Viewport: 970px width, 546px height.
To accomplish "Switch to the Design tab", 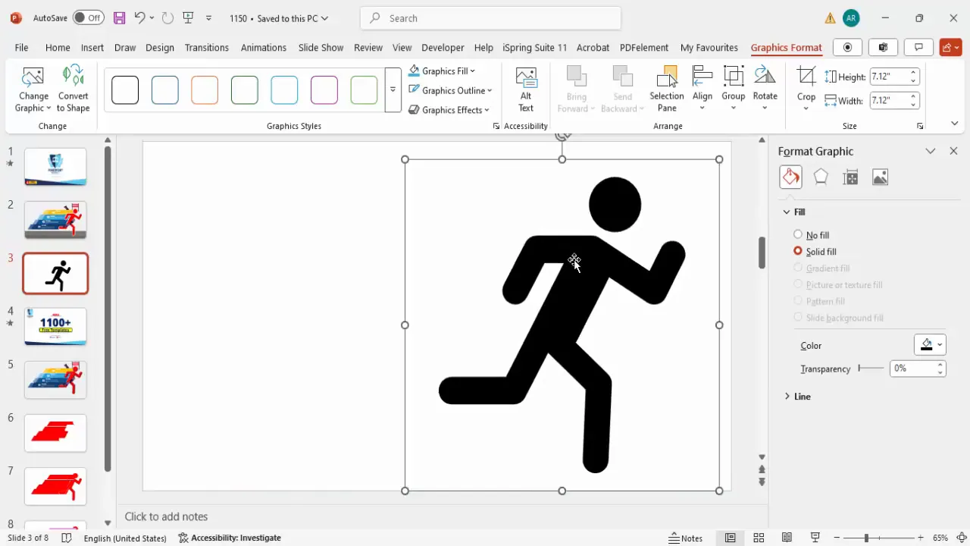I will click(160, 47).
